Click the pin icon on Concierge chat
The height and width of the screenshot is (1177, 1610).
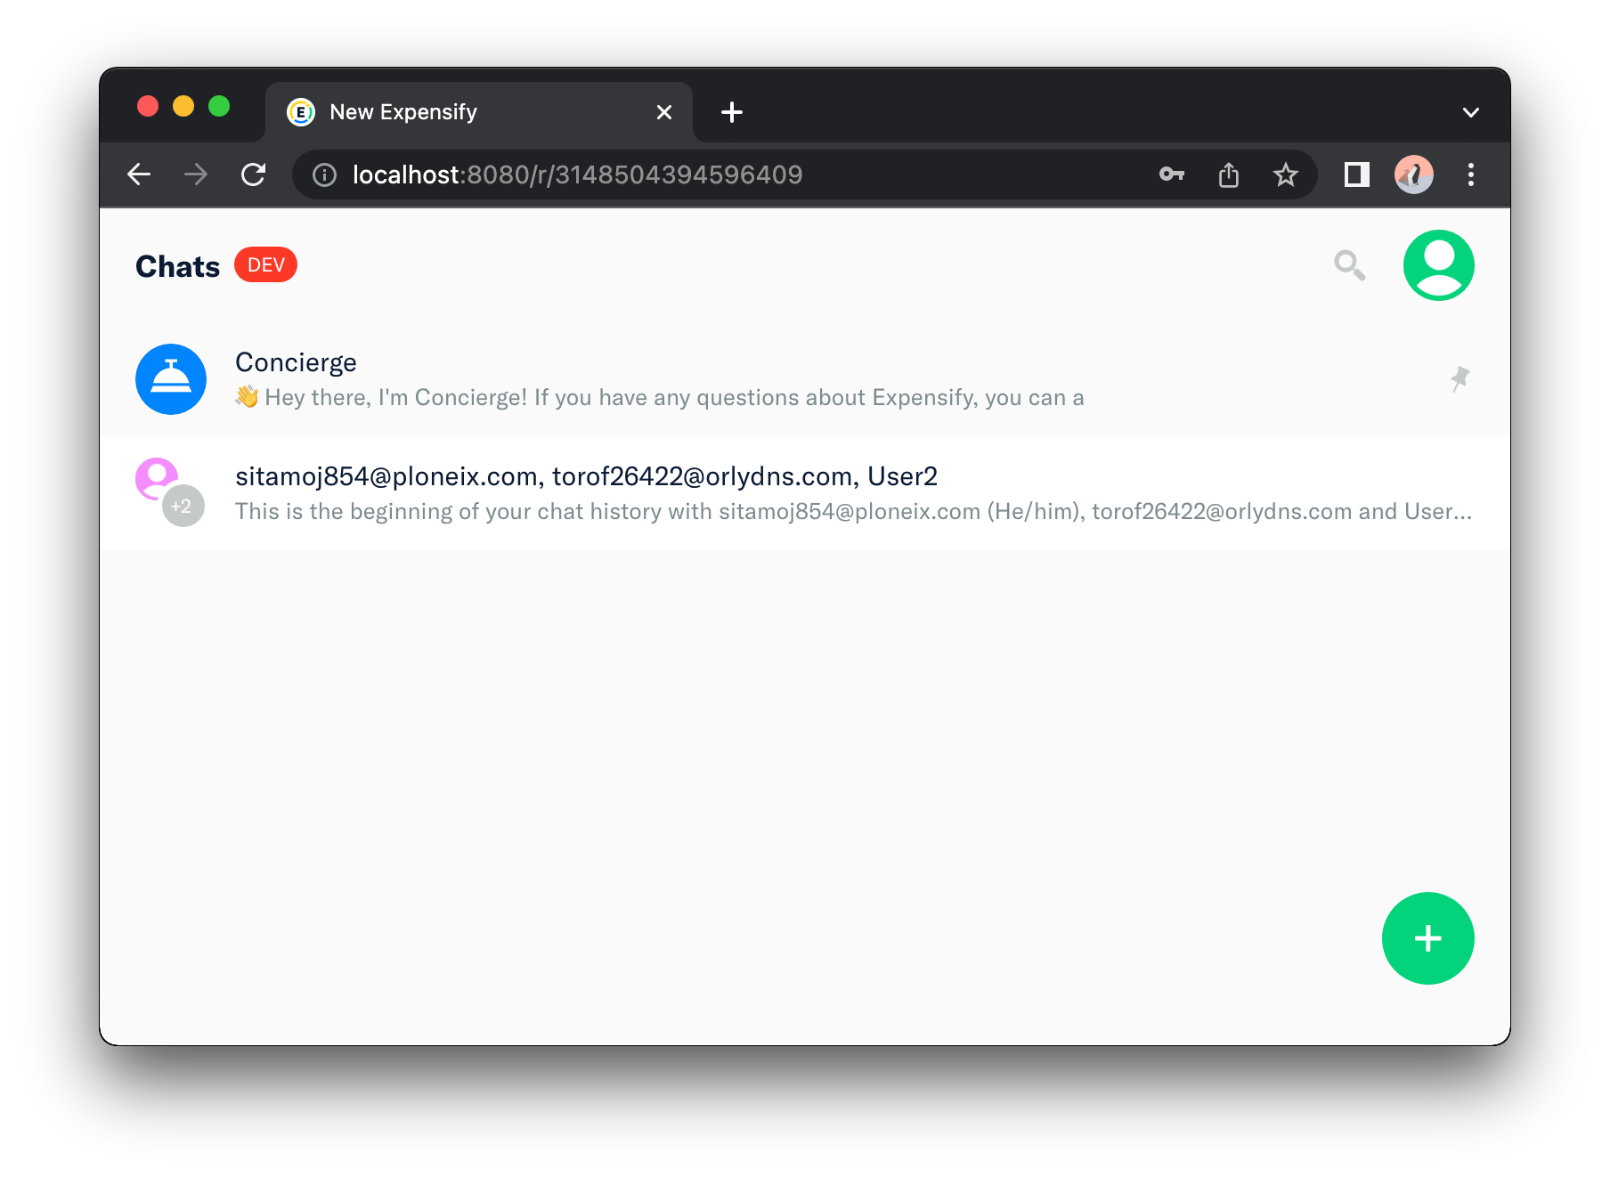pyautogui.click(x=1460, y=379)
